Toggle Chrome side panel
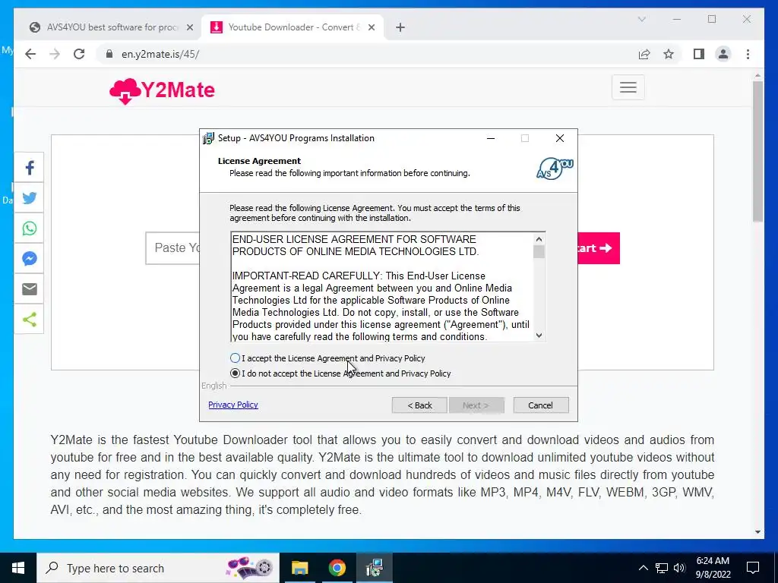The height and width of the screenshot is (583, 778). point(699,54)
